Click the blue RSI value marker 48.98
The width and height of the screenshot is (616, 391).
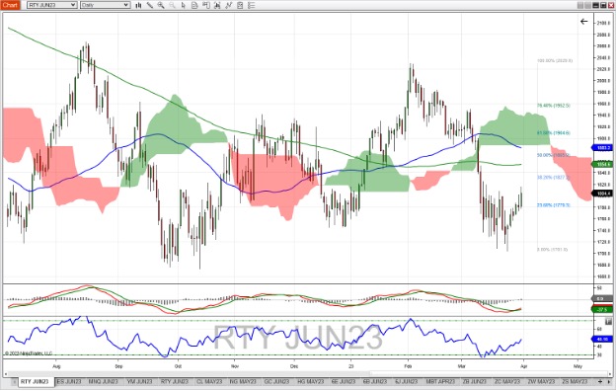click(x=601, y=339)
